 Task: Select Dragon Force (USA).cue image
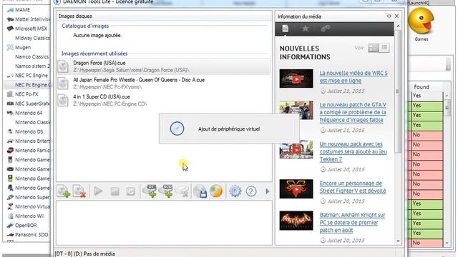pyautogui.click(x=164, y=66)
